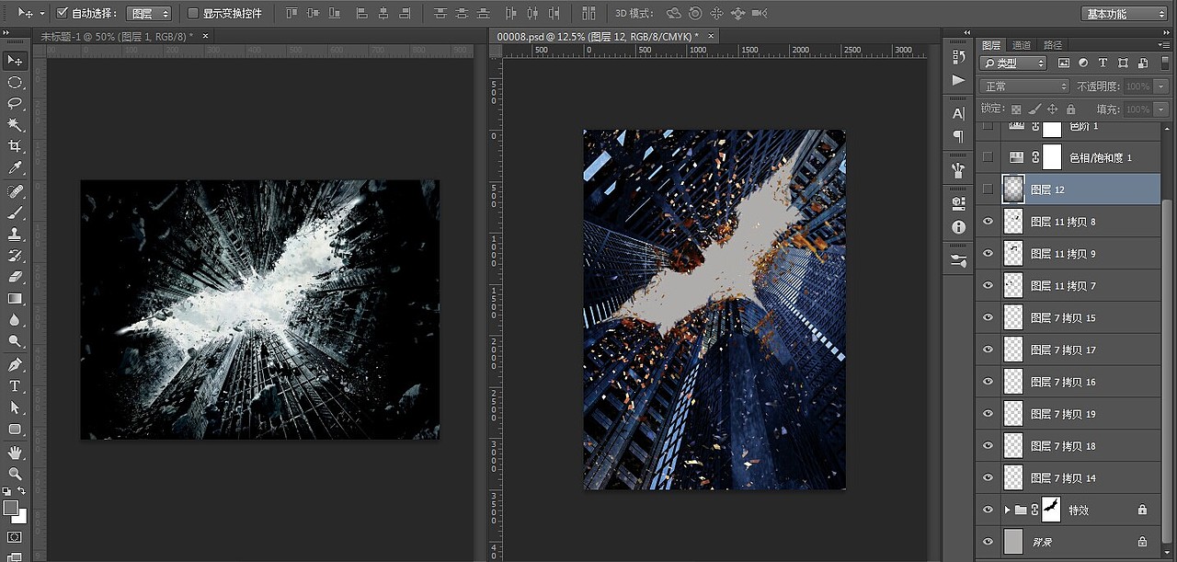The height and width of the screenshot is (562, 1177).
Task: Open the 基本功能 workspace dropdown
Action: pyautogui.click(x=1125, y=14)
